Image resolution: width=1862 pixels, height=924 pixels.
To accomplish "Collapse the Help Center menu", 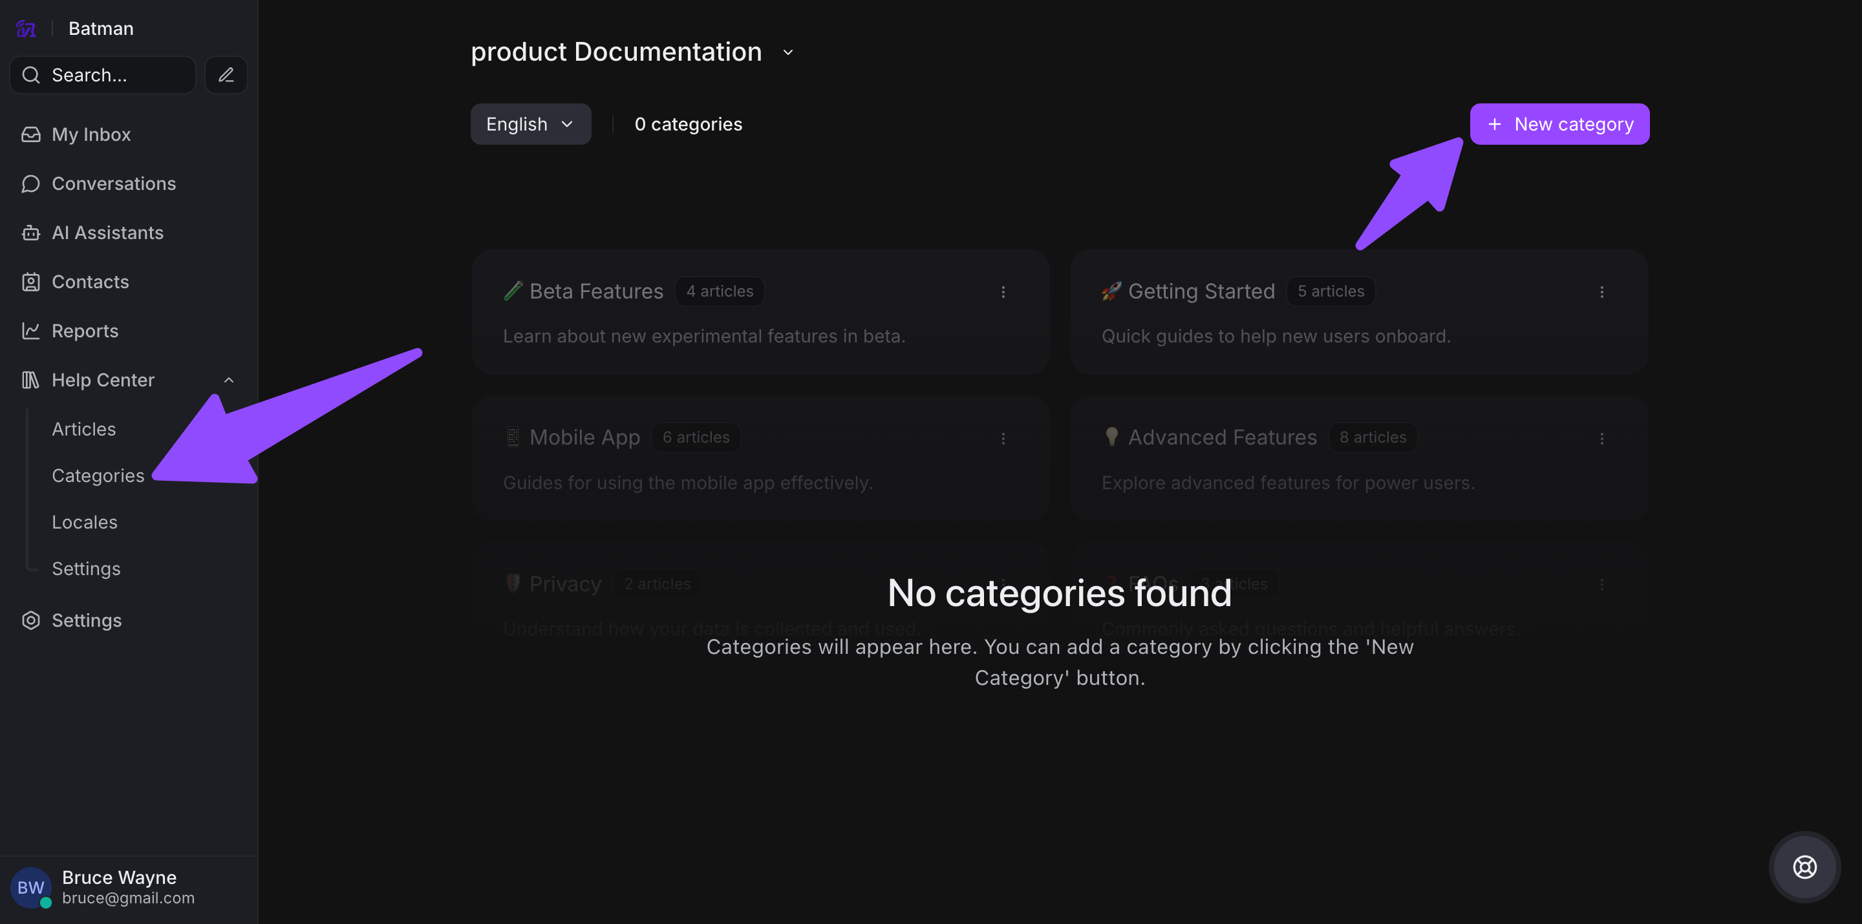I will tap(228, 380).
